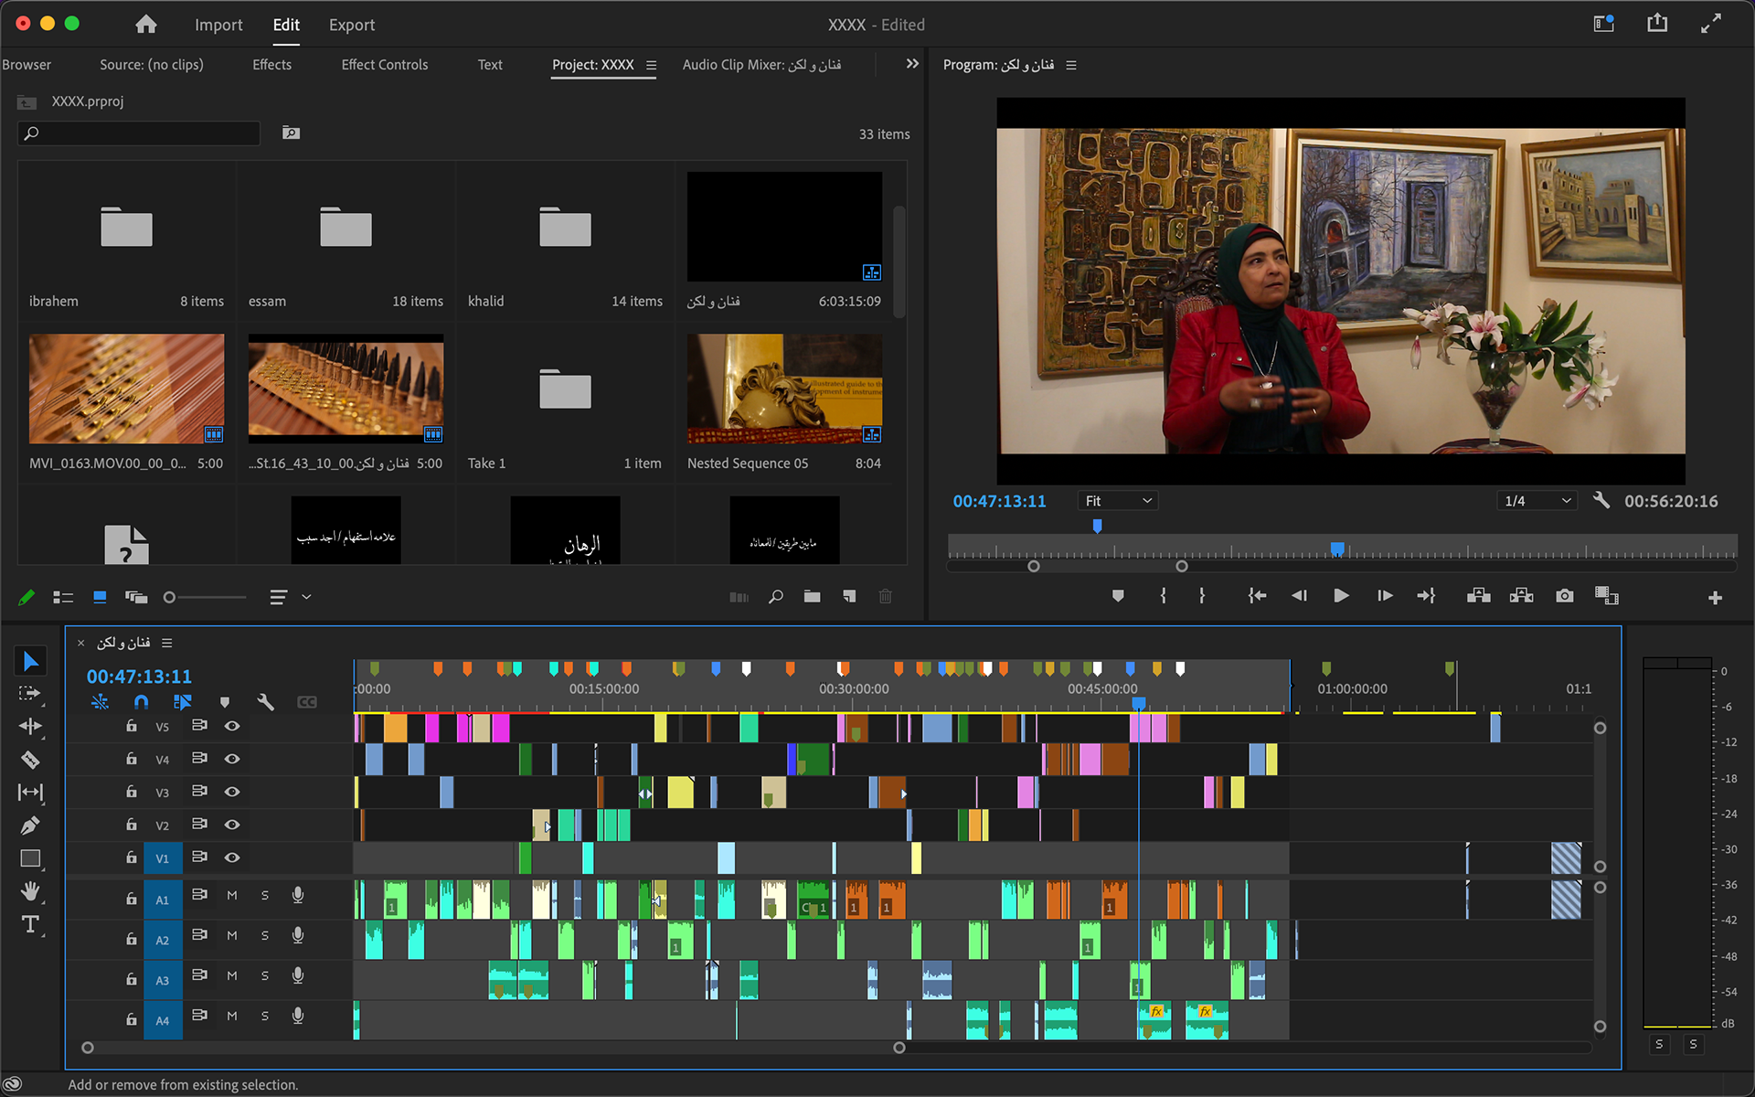The height and width of the screenshot is (1097, 1755).
Task: Click the full screen video icon
Action: point(1711,24)
